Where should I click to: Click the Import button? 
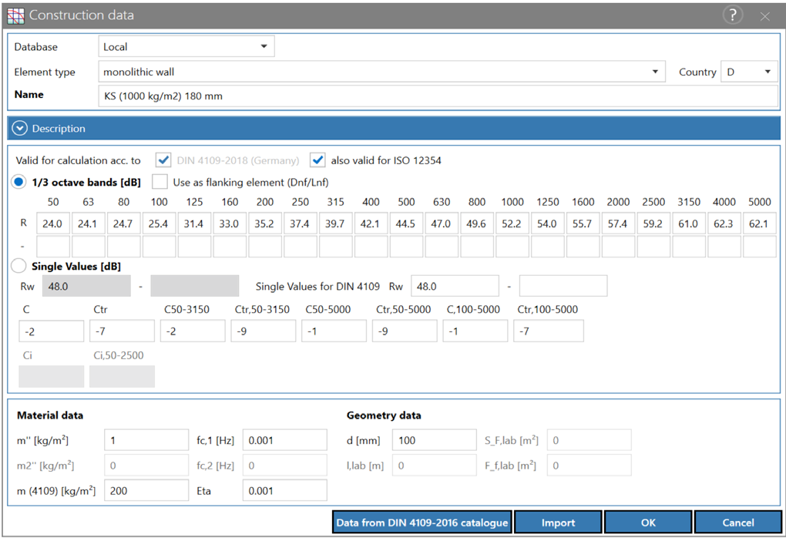[x=558, y=523]
